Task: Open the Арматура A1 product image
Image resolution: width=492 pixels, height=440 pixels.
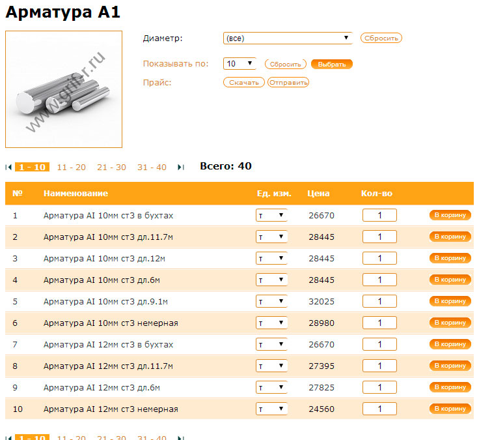Action: click(x=64, y=89)
